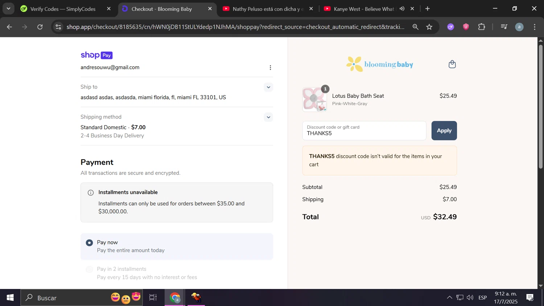Open the uBlock shield extension
Viewport: 544px width, 306px height.
pos(466,27)
